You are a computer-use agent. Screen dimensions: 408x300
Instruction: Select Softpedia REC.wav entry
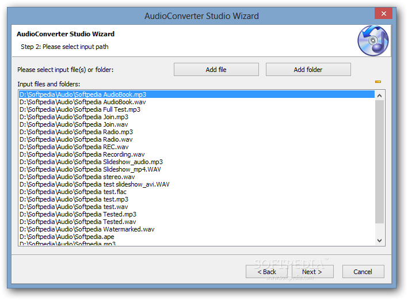[197, 147]
